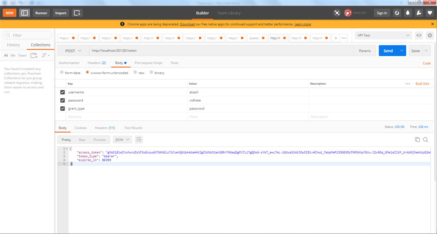Click the Save request button
Image resolution: width=437 pixels, height=234 pixels.
coord(416,51)
